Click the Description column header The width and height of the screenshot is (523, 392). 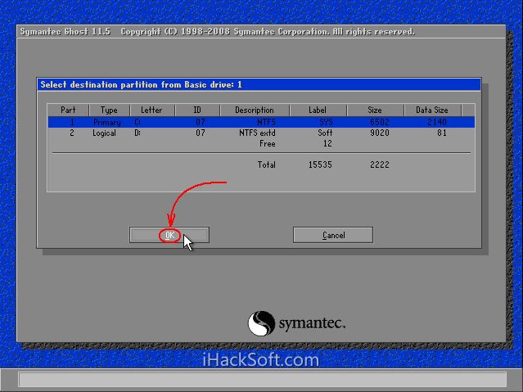click(x=254, y=110)
